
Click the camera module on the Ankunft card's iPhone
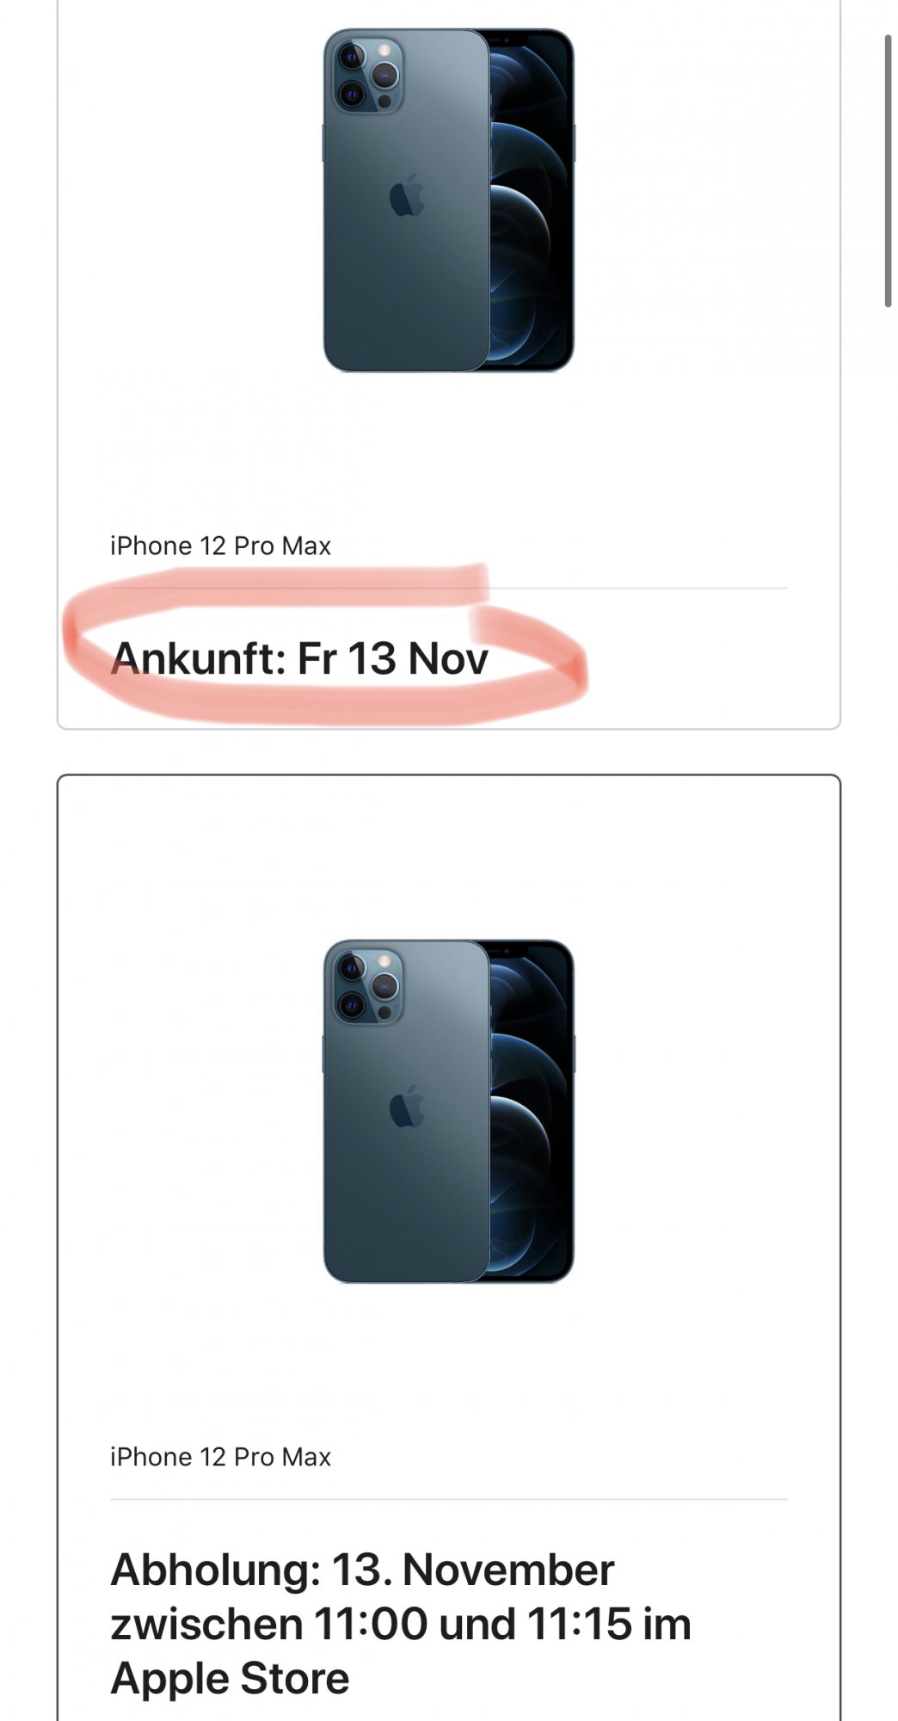(x=365, y=73)
